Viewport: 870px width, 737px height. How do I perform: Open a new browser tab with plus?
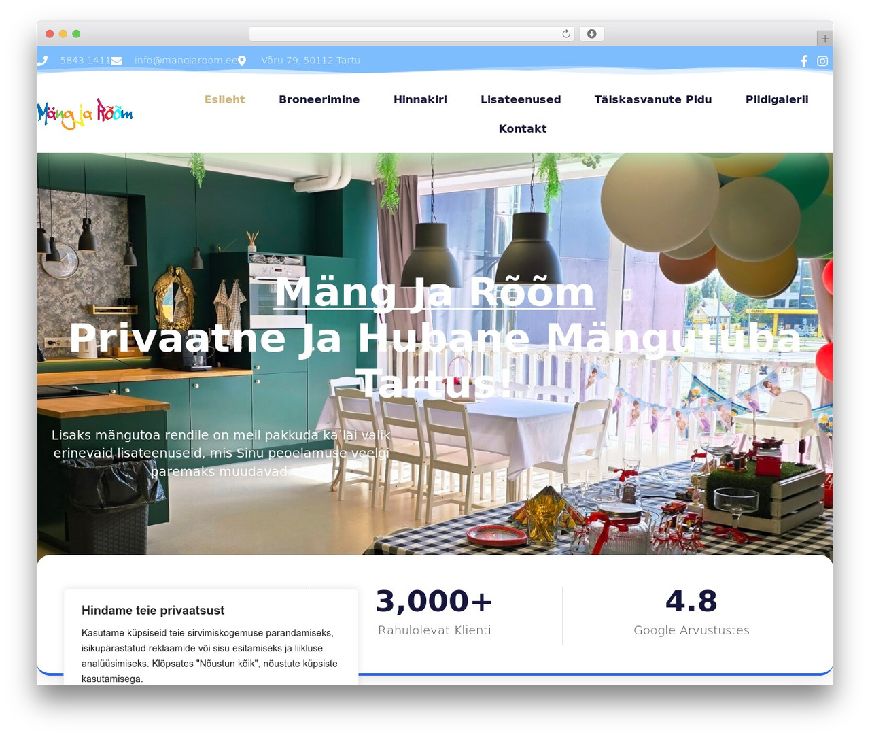coord(824,39)
